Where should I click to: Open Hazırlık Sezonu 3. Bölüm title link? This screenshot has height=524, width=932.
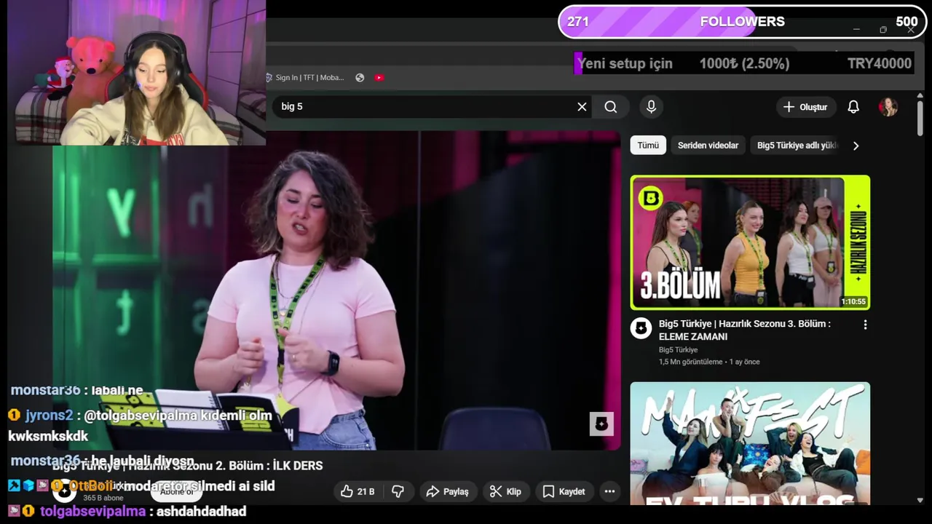tap(744, 330)
